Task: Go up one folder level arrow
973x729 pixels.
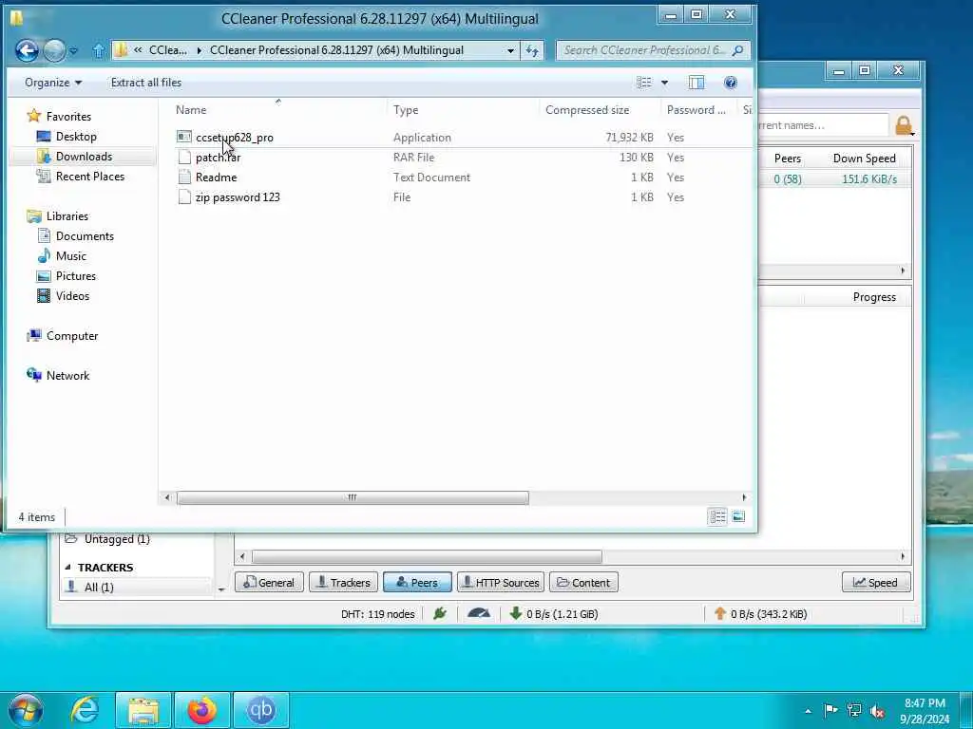Action: [x=98, y=51]
